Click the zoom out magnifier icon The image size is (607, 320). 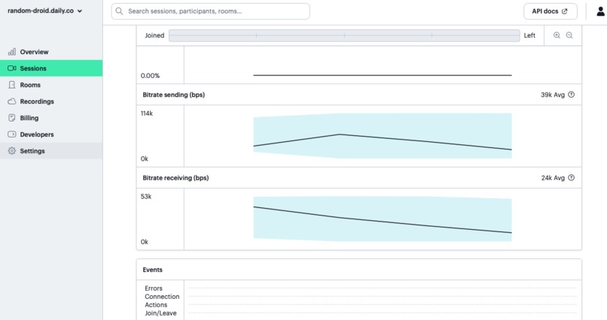pos(569,35)
